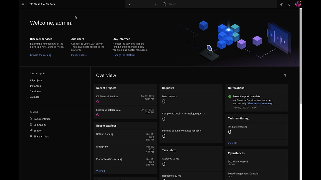
Task: Open Overview settings gear icon
Action: 285,75
